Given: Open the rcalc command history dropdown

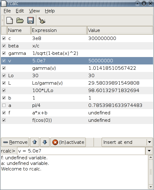Looking at the screenshot, I should [149, 151].
